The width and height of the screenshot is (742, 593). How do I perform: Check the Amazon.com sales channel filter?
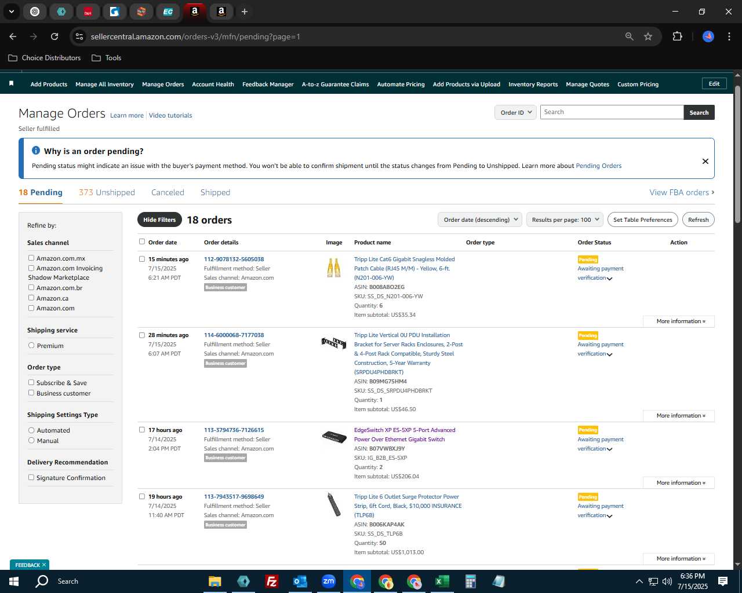pos(31,308)
